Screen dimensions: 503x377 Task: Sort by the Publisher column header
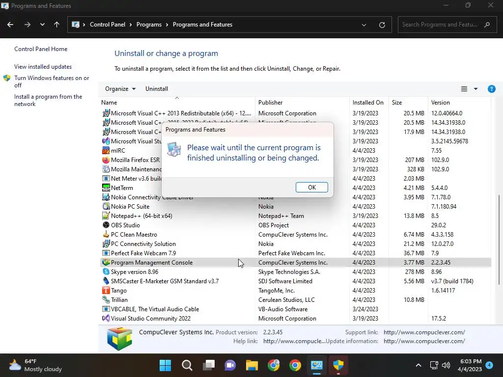click(302, 102)
